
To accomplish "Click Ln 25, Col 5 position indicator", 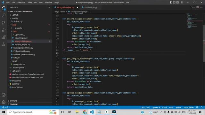I will coord(145,107).
